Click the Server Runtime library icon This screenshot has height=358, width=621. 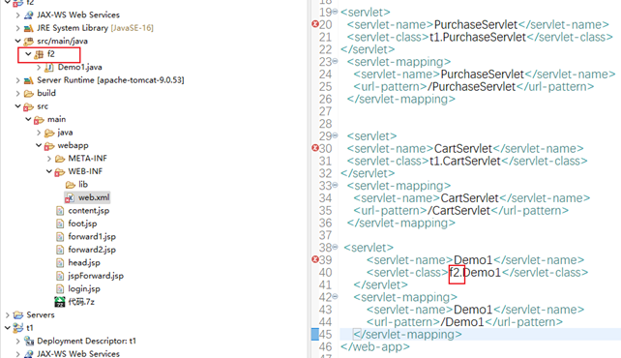(x=28, y=80)
